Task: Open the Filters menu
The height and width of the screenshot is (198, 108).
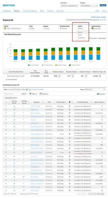Action: (x=33, y=94)
